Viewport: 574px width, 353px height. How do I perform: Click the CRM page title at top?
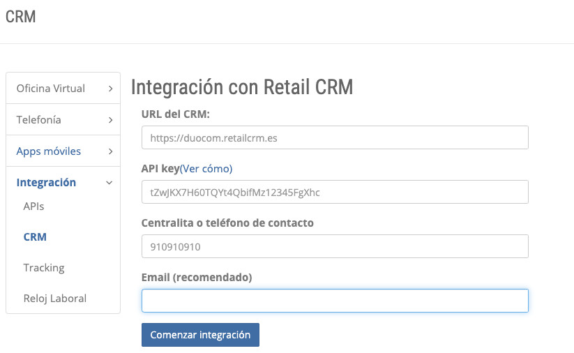(x=21, y=17)
